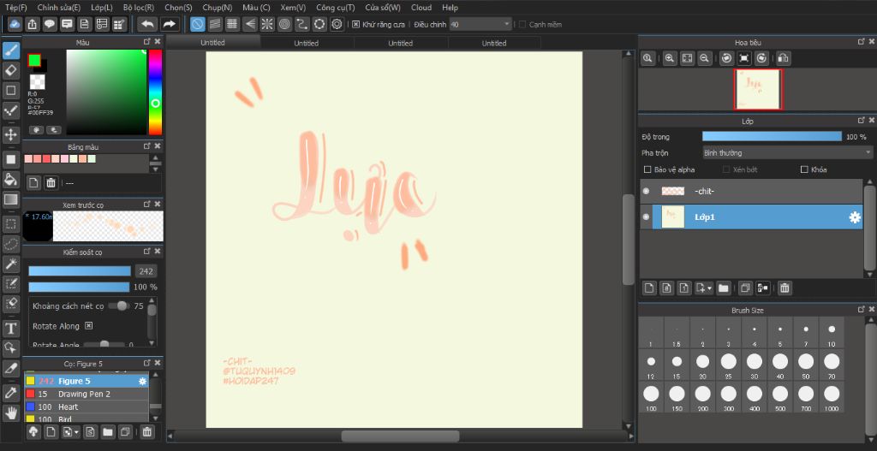Select the Text tool
This screenshot has width=877, height=451.
click(10, 328)
